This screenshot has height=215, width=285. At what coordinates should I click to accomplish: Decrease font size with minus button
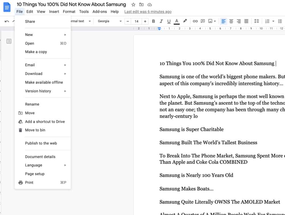pyautogui.click(x=128, y=21)
